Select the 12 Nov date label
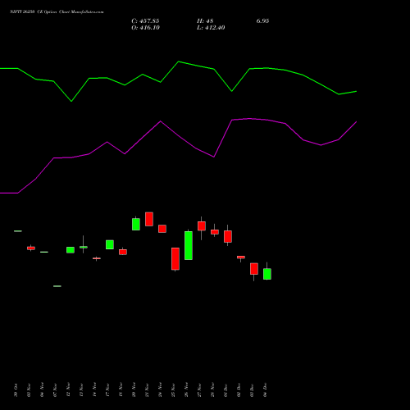This screenshot has height=410, width=410. (68, 390)
